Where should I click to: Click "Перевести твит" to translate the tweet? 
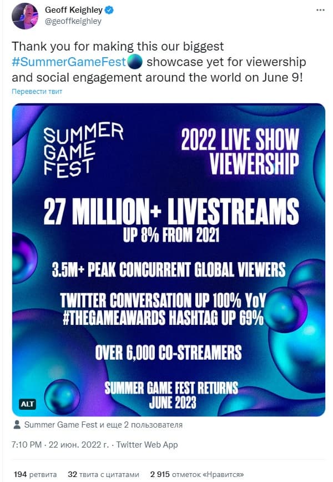coord(37,91)
